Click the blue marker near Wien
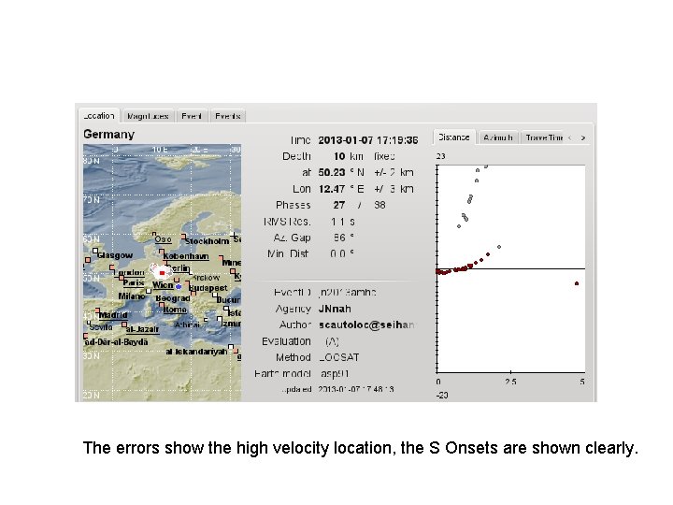The width and height of the screenshot is (673, 505). click(x=179, y=286)
